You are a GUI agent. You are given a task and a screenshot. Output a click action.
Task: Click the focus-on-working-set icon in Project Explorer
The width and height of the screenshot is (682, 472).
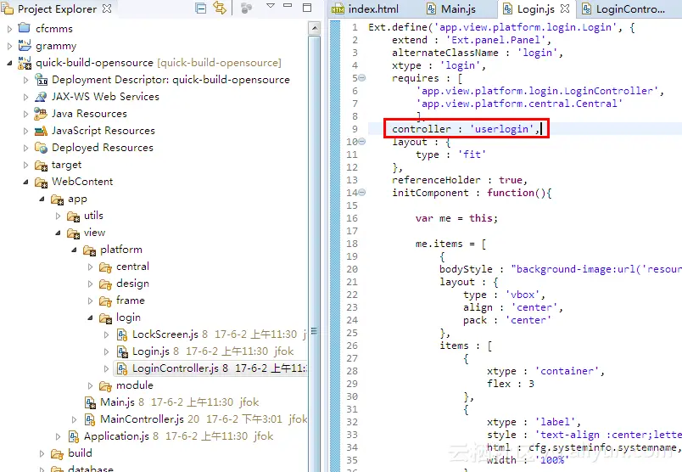coord(247,8)
